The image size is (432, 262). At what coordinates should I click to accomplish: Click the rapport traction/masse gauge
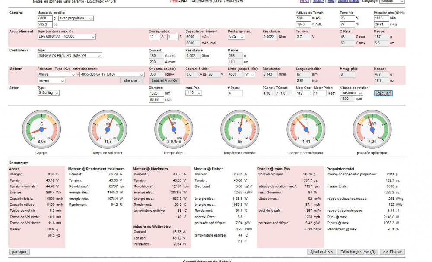[306, 129]
